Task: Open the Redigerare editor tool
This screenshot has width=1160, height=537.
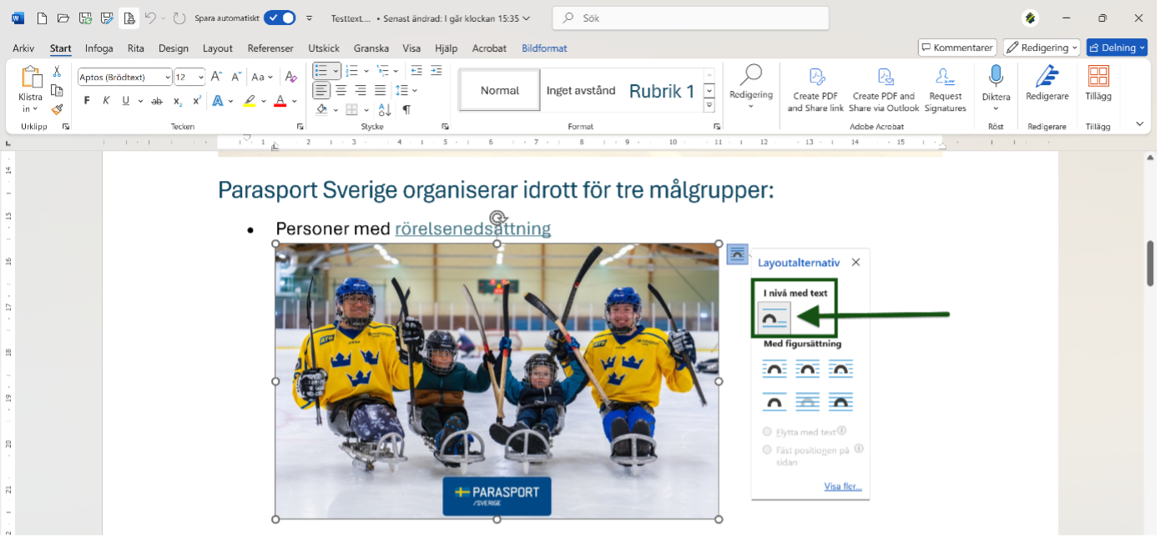Action: (x=1047, y=83)
